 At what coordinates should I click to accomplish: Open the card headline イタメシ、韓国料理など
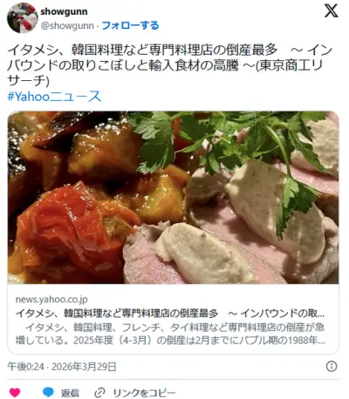point(170,314)
